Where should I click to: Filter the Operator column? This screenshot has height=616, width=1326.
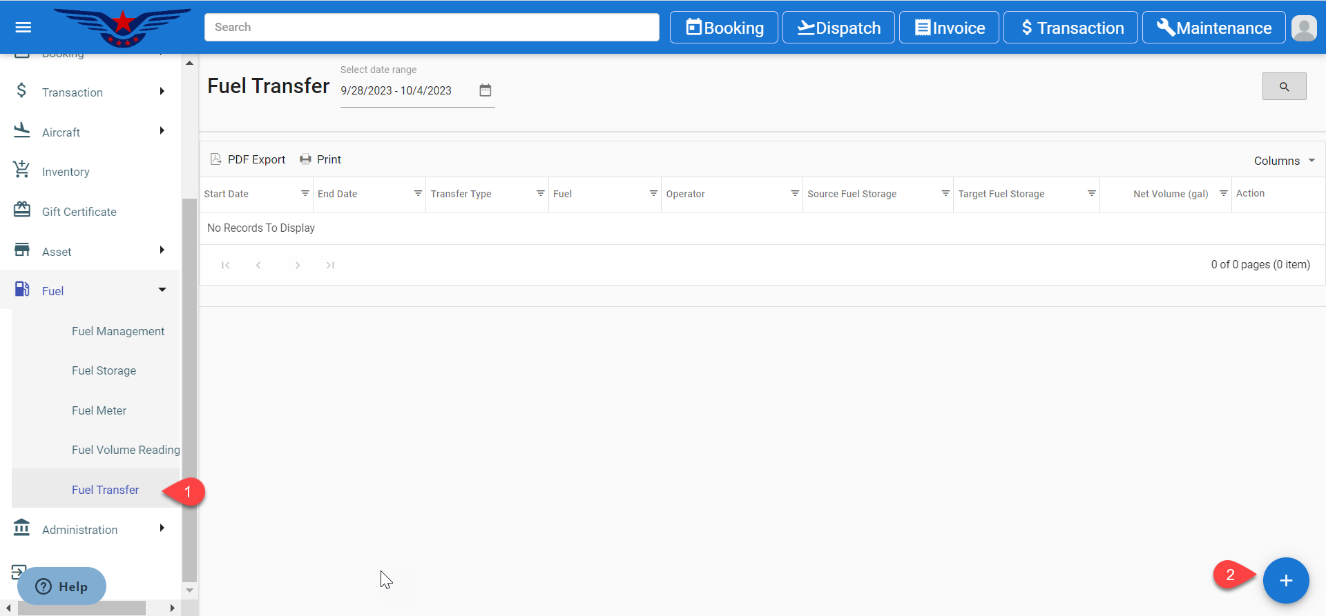[x=795, y=194]
